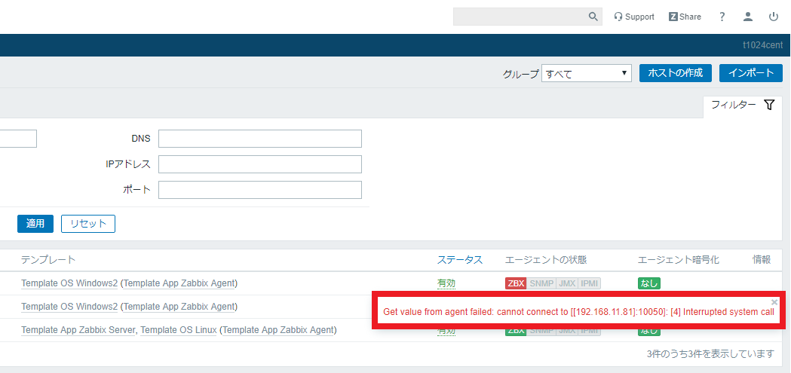Open the user profile icon
Screen dimensions: 791x373
tap(748, 17)
